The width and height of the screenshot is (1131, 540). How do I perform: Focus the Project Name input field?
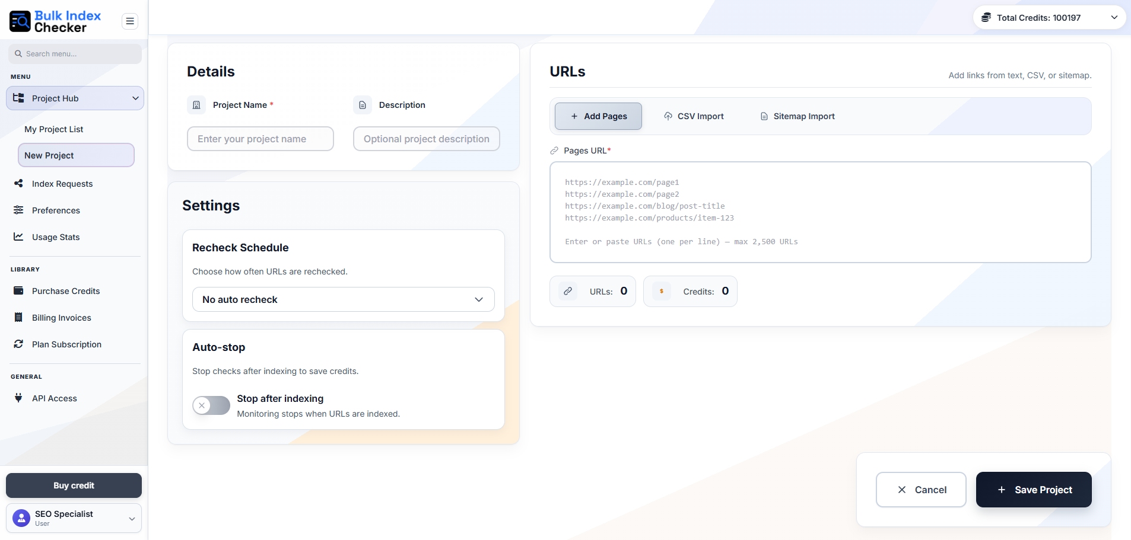pyautogui.click(x=260, y=139)
